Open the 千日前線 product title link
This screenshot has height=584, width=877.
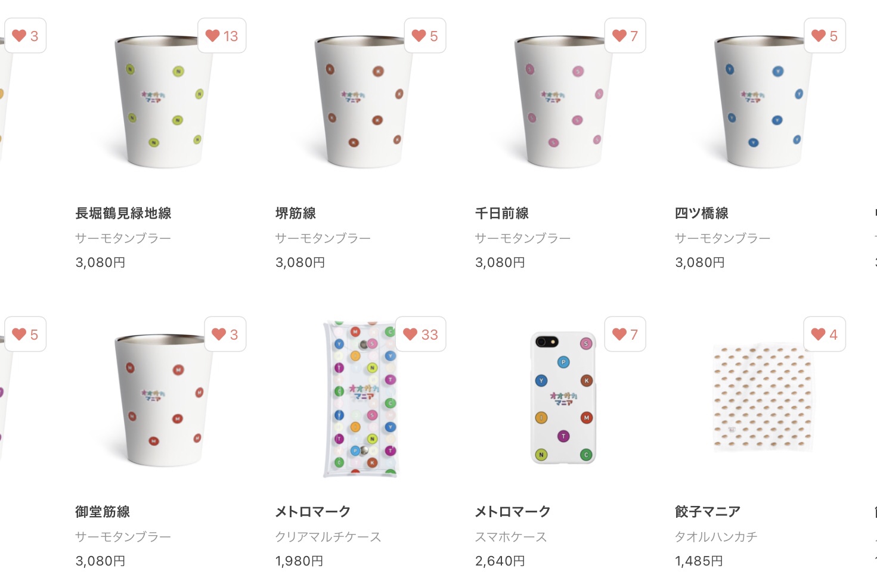pyautogui.click(x=502, y=213)
